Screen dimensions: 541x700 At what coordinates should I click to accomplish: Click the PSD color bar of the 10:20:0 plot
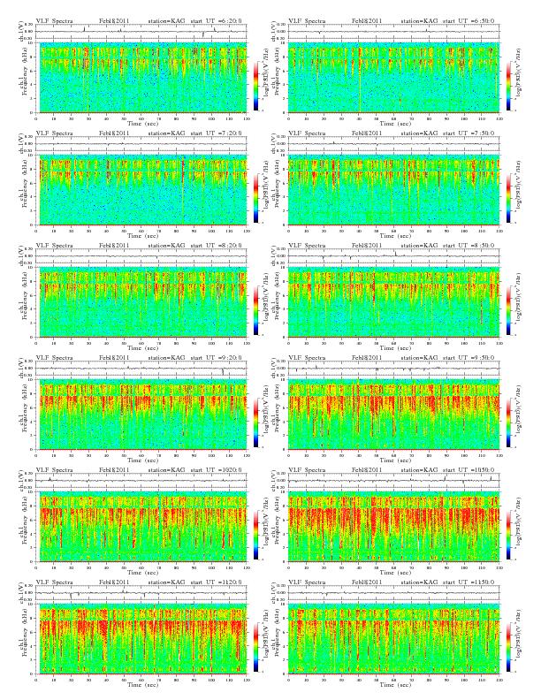(255, 535)
